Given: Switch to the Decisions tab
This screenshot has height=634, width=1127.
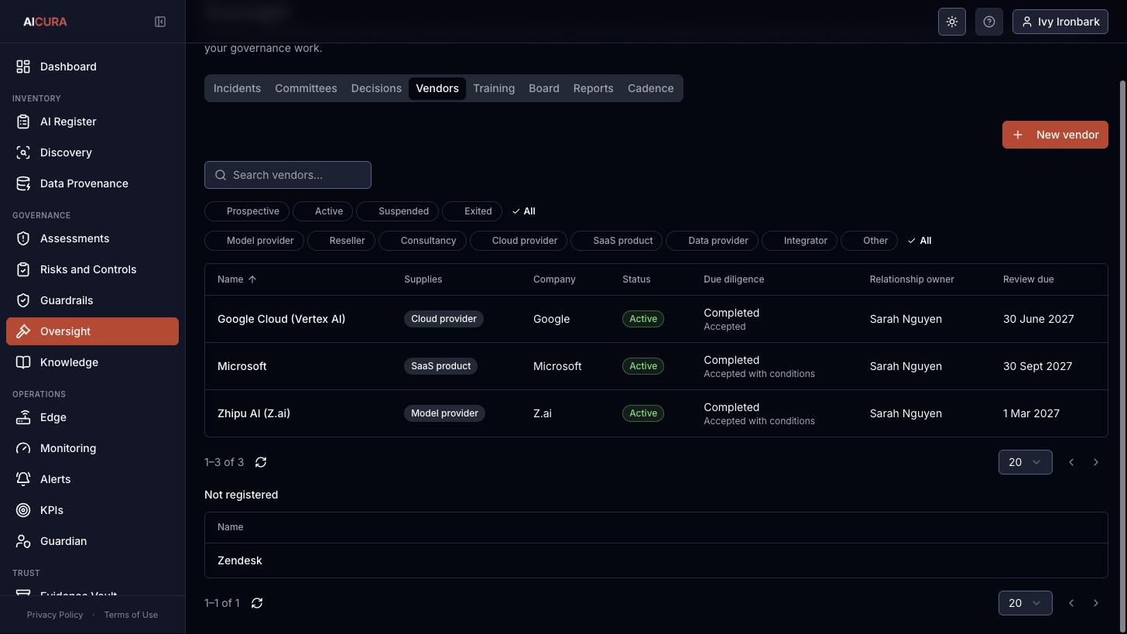Looking at the screenshot, I should [x=376, y=88].
